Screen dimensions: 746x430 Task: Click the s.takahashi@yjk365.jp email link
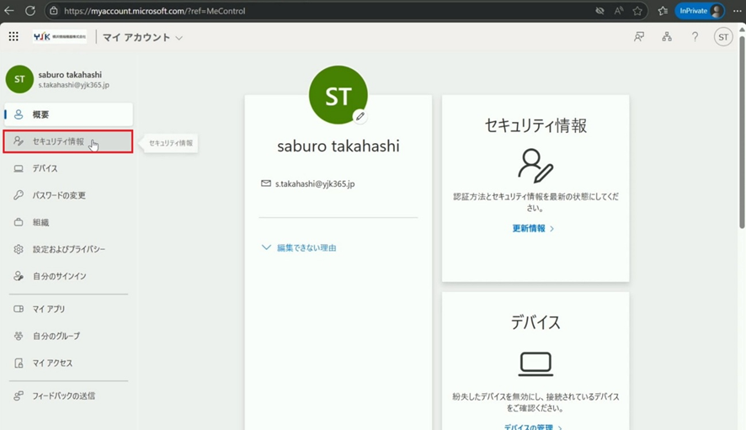[x=314, y=183]
